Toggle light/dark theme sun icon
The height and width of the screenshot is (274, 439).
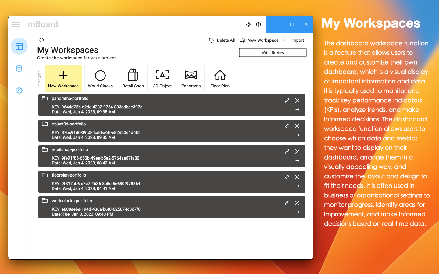pos(249,24)
